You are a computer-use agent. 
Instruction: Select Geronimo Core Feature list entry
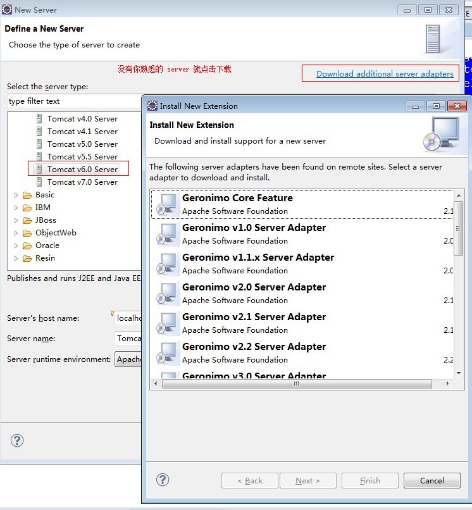pos(302,204)
